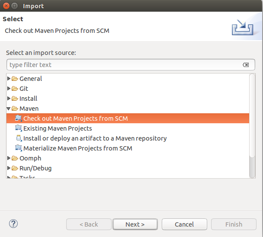Click the Check out Maven Projects icon

coord(18,118)
